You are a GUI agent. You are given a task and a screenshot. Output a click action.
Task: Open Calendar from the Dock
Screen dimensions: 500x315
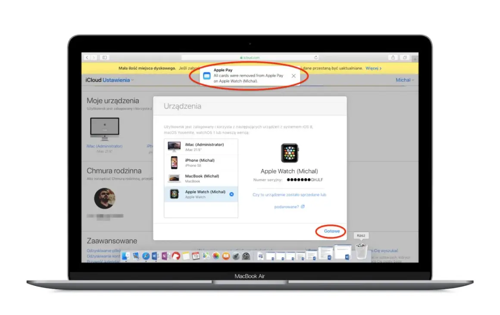[196, 256]
